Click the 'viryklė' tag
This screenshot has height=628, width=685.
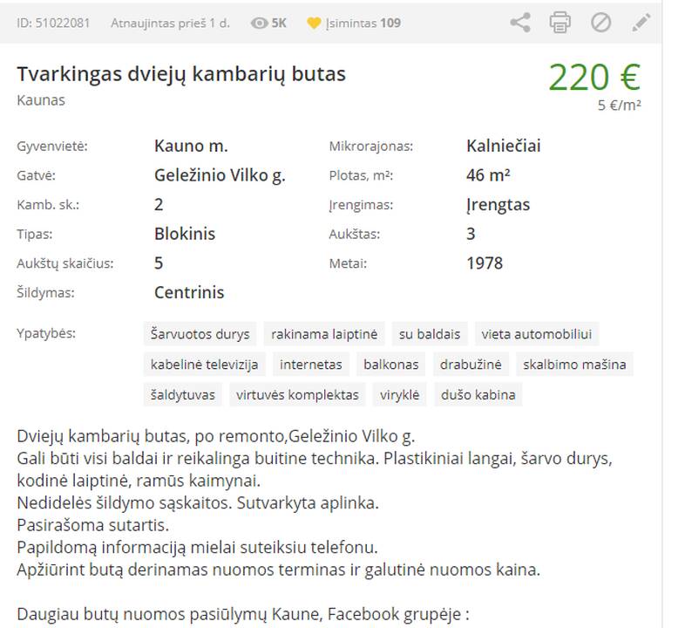[x=399, y=395]
